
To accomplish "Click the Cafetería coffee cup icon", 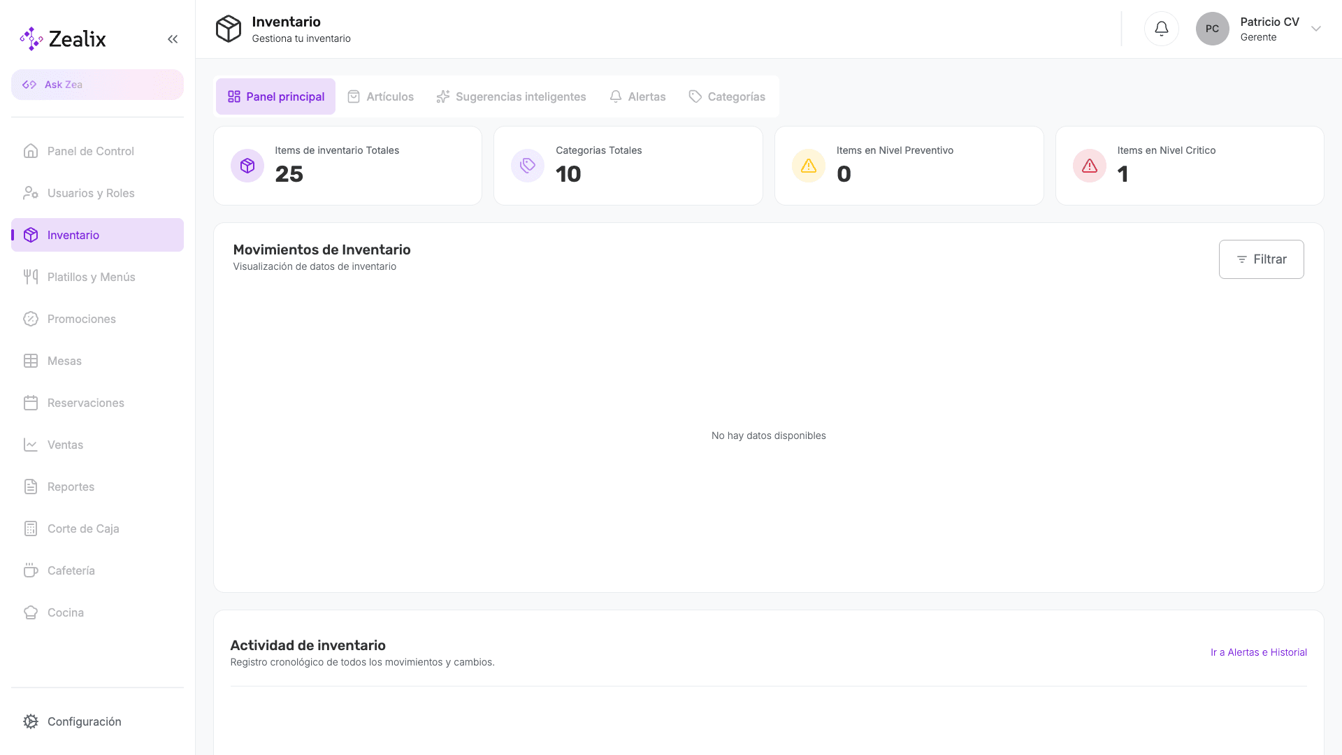I will 31,570.
